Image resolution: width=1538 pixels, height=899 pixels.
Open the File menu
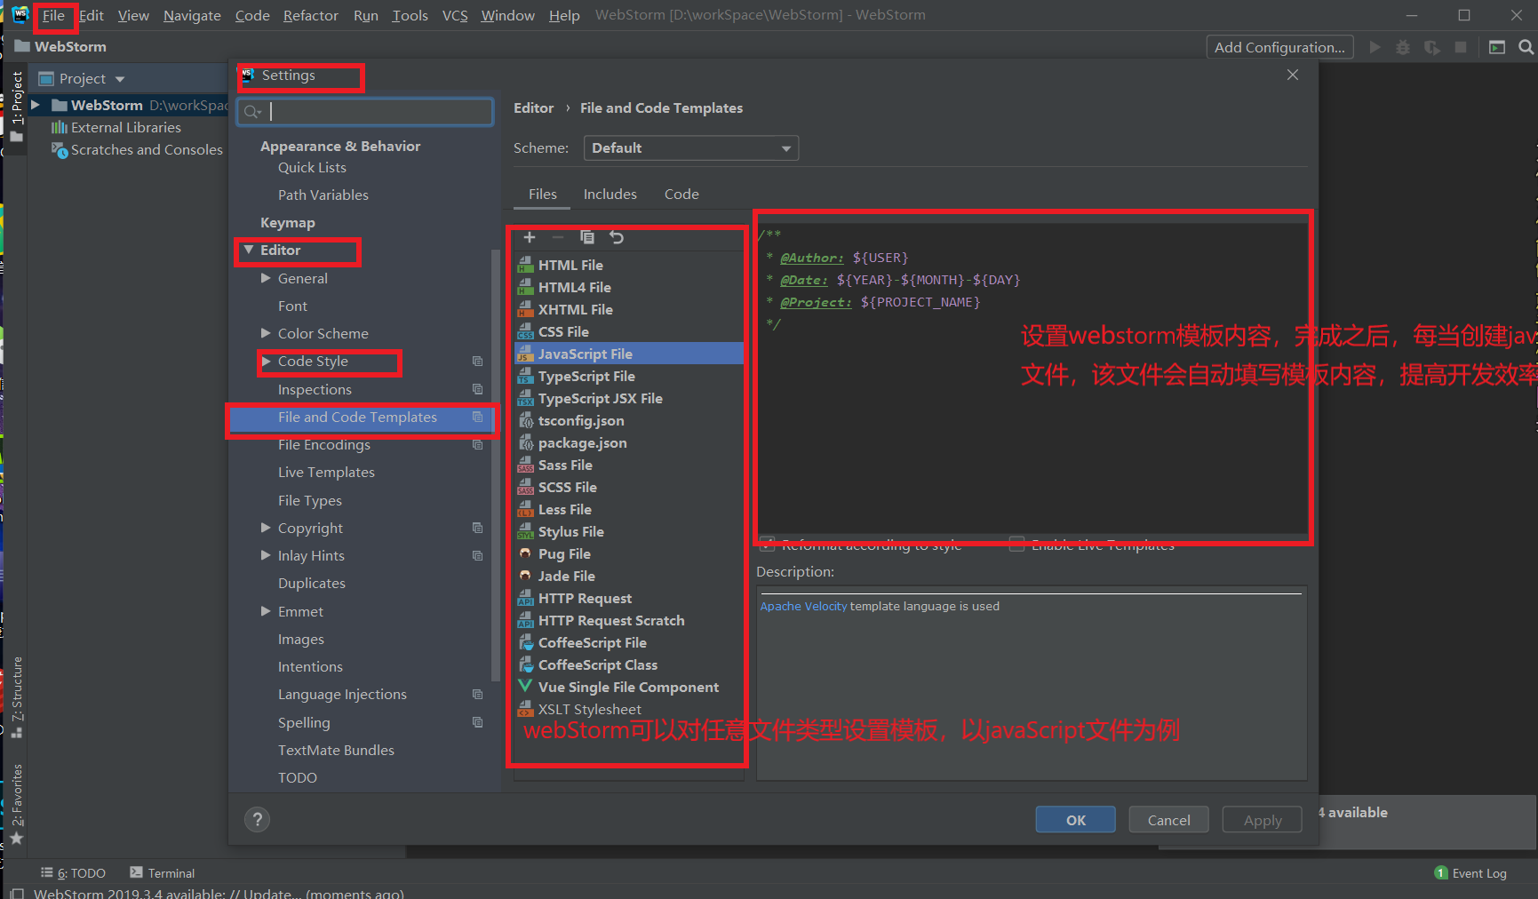(x=53, y=15)
